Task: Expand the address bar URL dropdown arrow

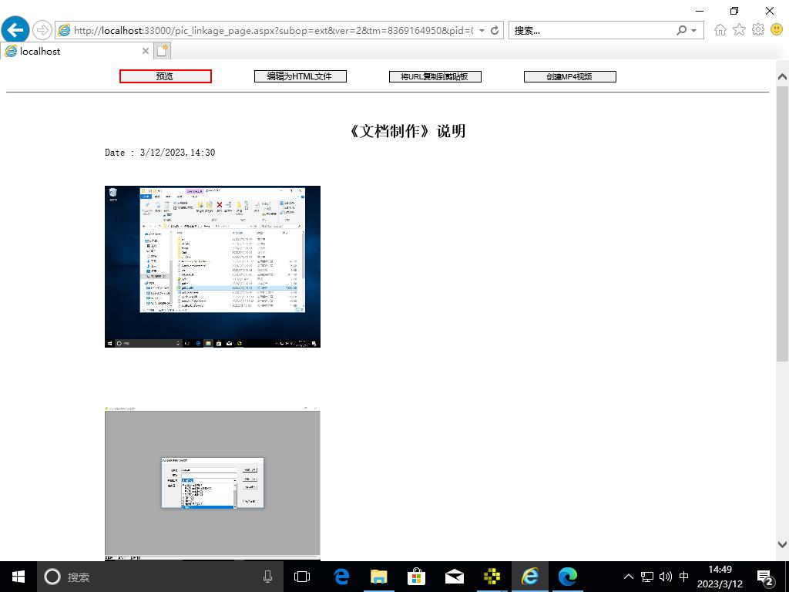Action: (x=482, y=31)
